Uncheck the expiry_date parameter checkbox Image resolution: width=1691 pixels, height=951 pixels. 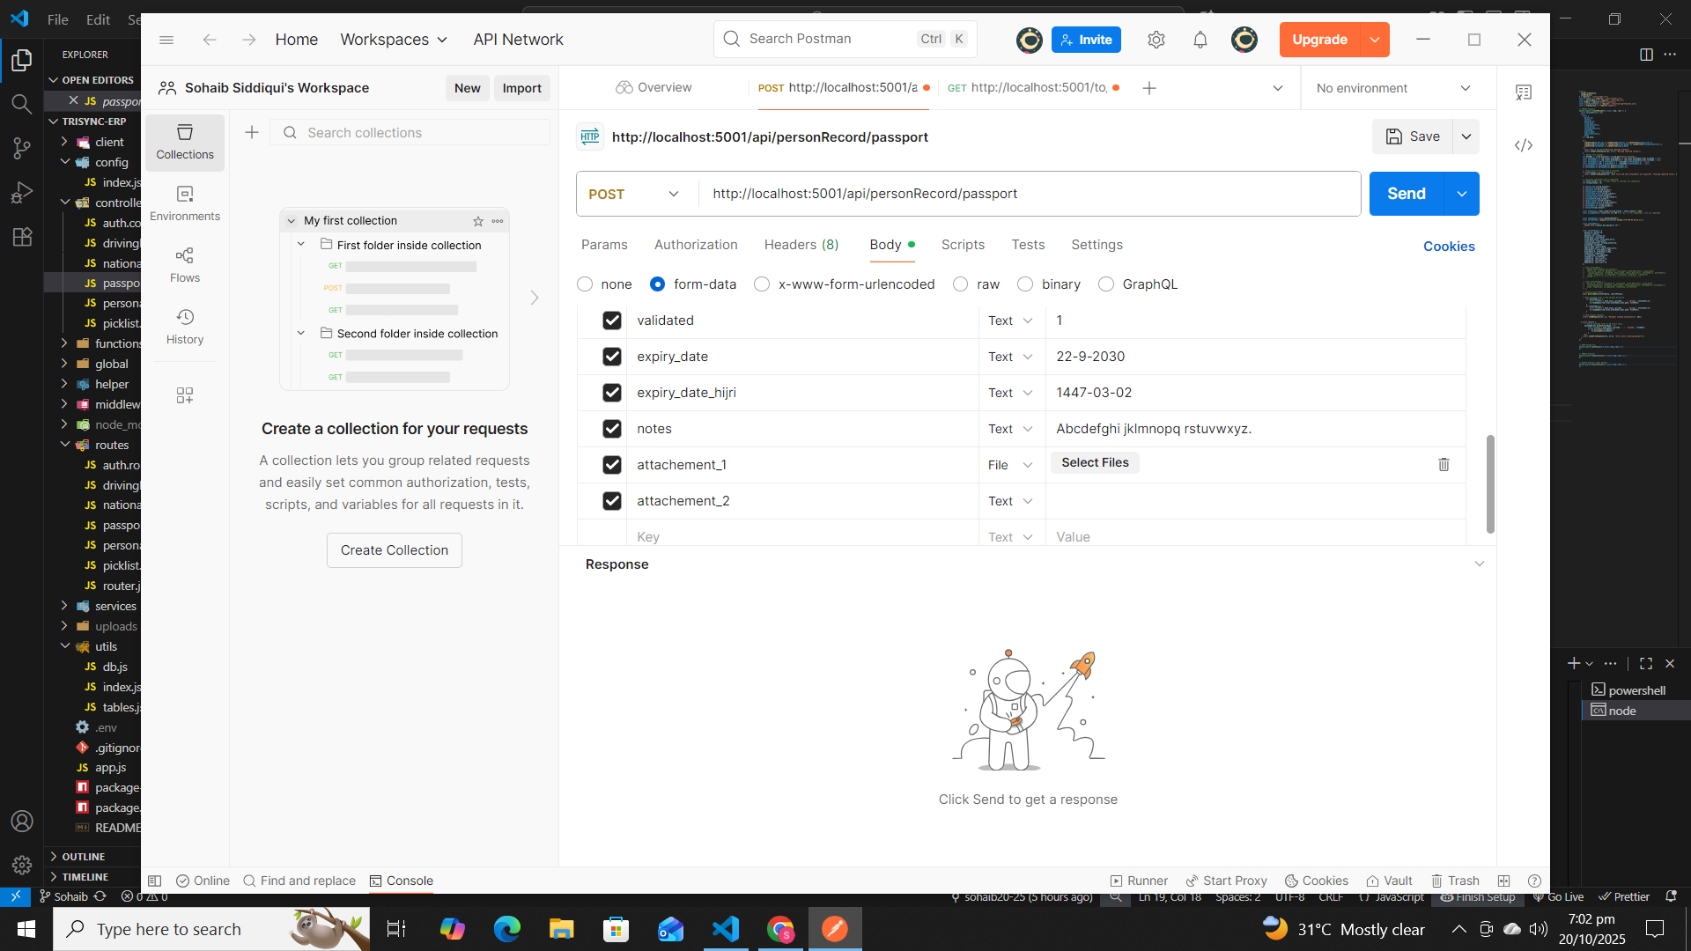(x=612, y=357)
